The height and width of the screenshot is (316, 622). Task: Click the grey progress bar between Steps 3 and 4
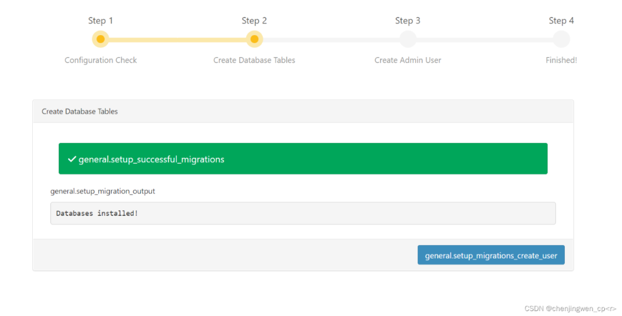[x=485, y=39]
